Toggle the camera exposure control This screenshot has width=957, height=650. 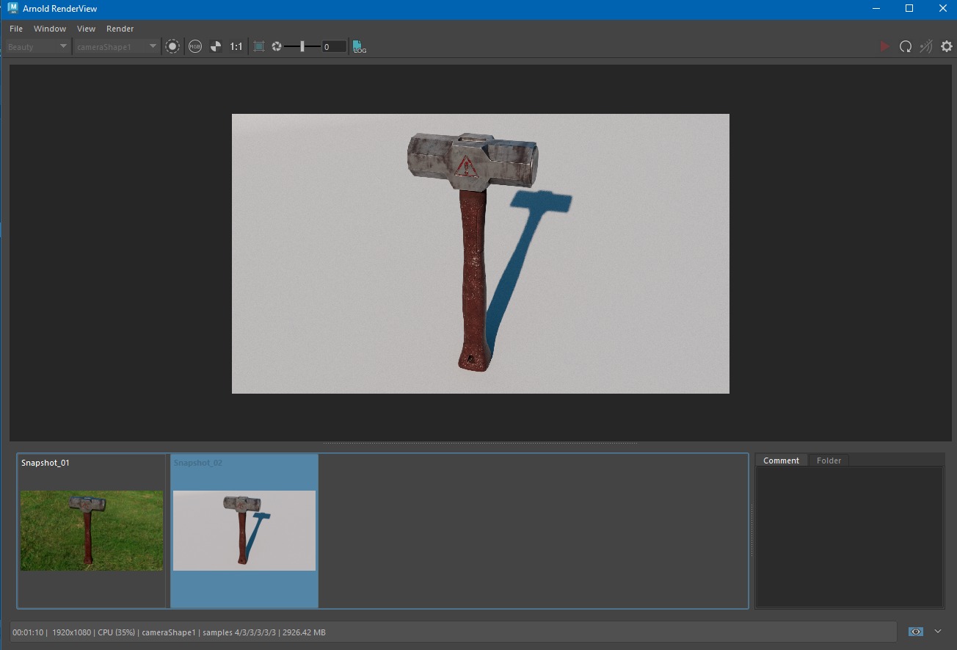277,46
